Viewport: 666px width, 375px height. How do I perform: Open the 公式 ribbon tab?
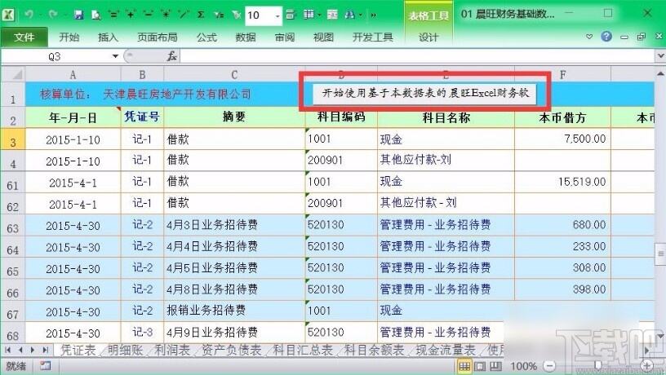[x=206, y=37]
